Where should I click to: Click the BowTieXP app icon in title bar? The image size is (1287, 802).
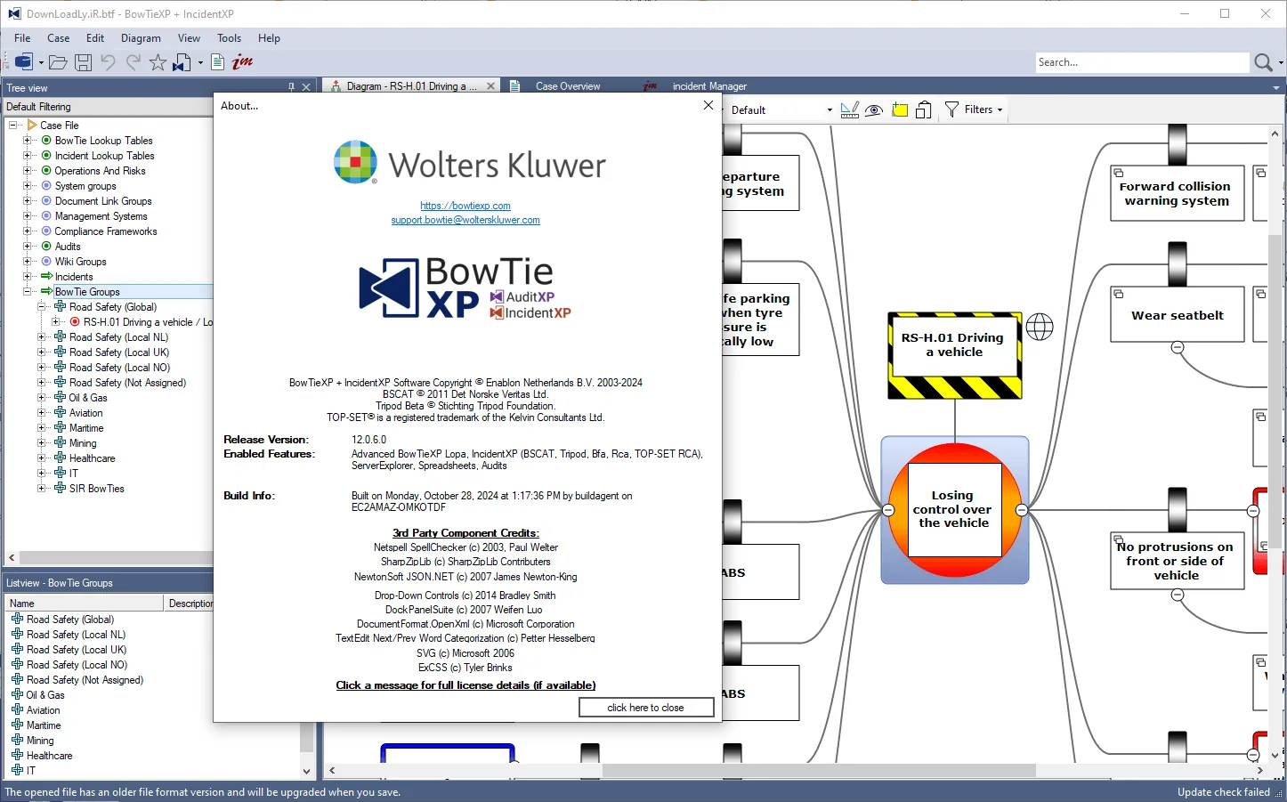[x=14, y=13]
